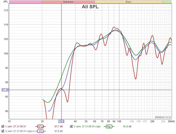
Task: Click the 91,8 dB readout value
Action: click(x=127, y=127)
